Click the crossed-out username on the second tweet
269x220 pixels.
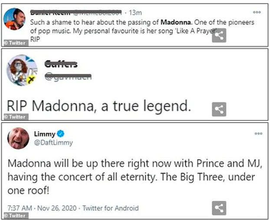61,63
